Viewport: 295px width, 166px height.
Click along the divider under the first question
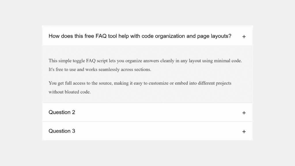click(x=147, y=46)
